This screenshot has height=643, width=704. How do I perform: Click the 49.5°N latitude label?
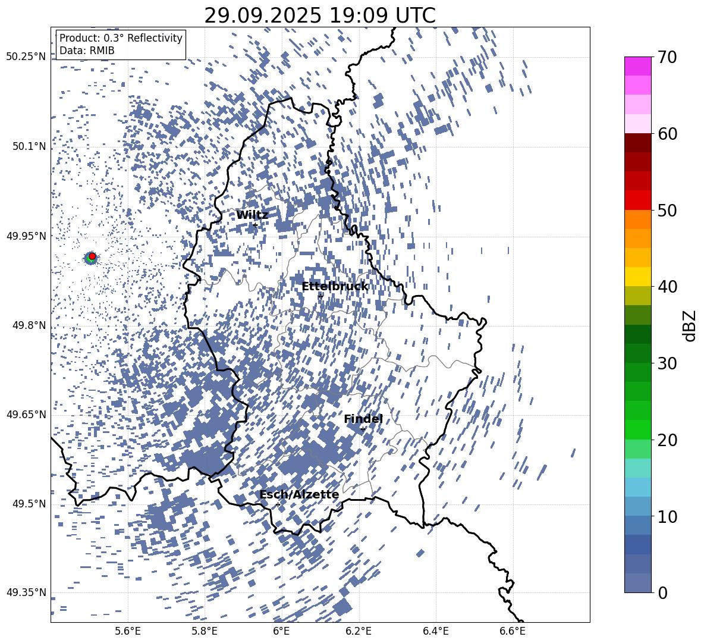tap(29, 504)
